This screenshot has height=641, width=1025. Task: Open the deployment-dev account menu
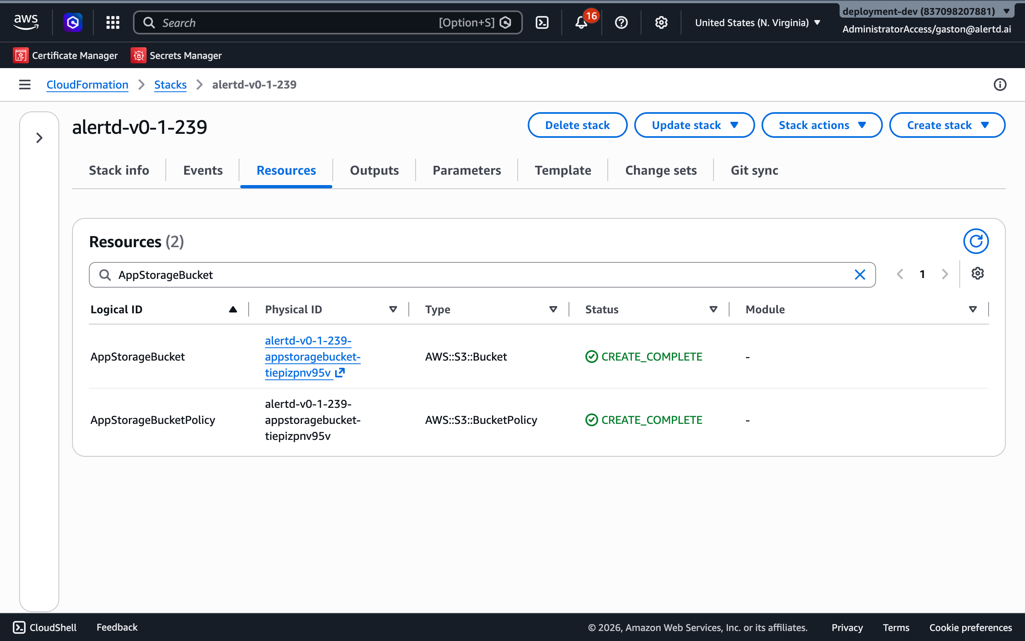coord(927,11)
